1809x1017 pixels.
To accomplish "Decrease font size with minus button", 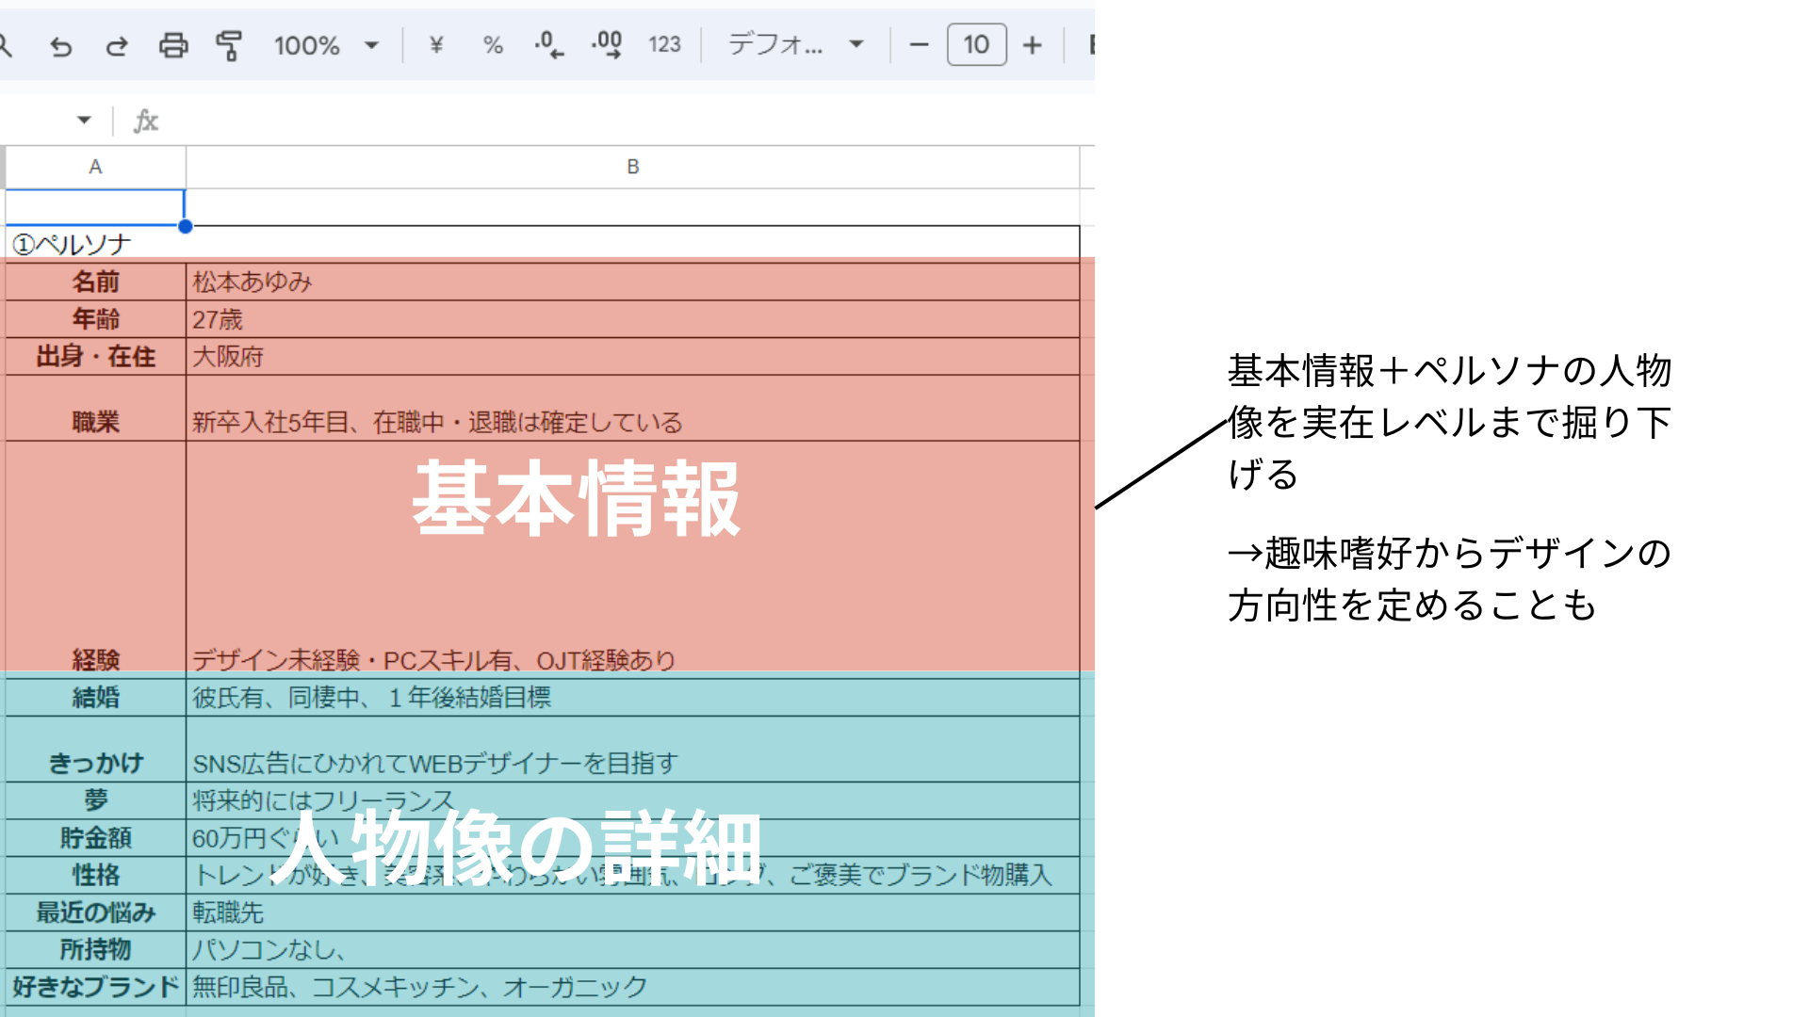I will point(920,45).
